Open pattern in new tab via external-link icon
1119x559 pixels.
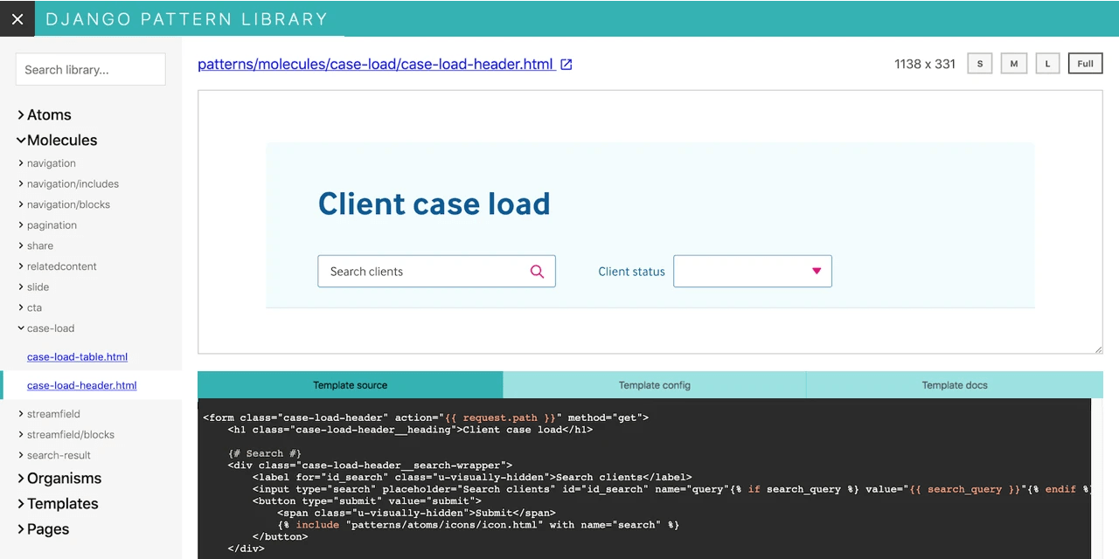[566, 64]
